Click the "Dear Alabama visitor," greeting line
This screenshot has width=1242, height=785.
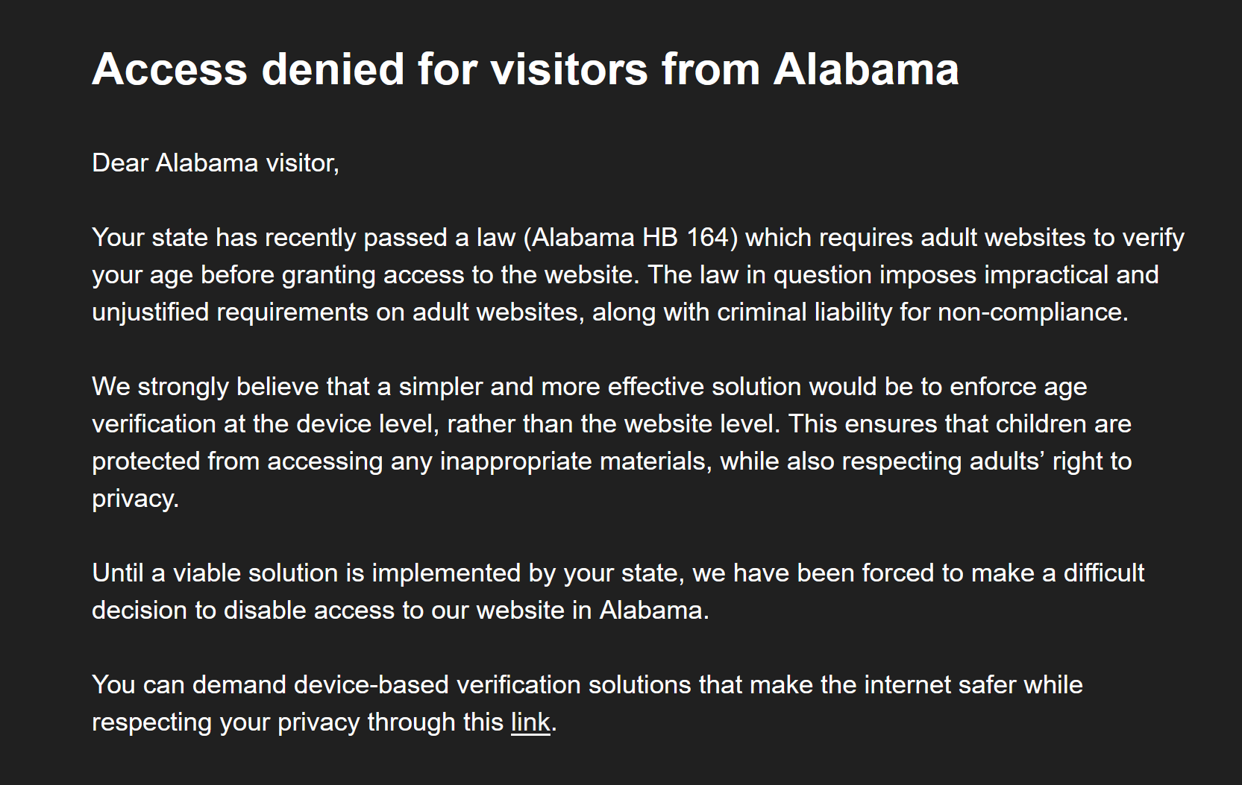(x=216, y=163)
